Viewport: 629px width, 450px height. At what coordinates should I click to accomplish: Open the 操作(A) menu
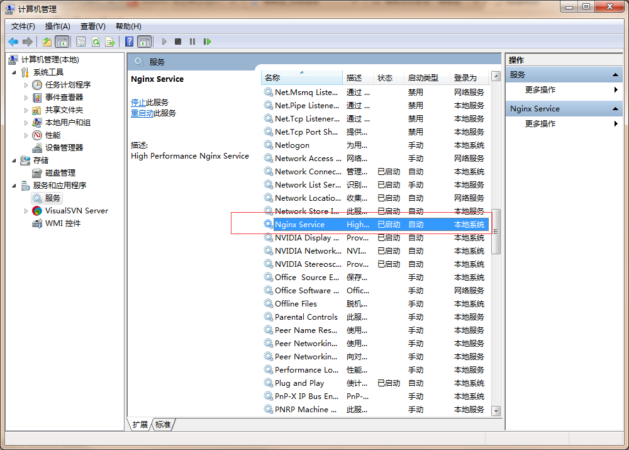57,26
